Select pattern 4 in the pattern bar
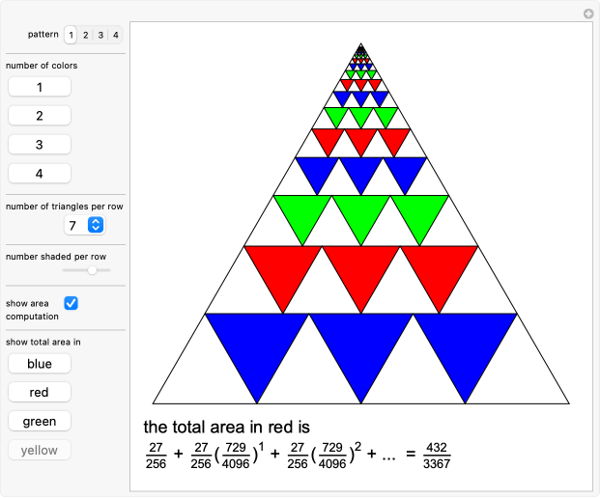Viewport: 600px width, 498px height. (116, 35)
